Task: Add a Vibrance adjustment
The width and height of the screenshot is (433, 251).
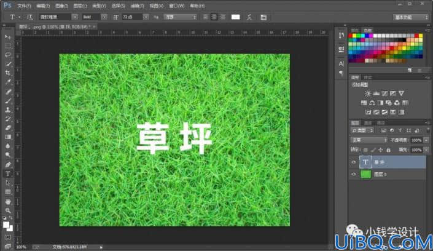Action: tap(401, 94)
